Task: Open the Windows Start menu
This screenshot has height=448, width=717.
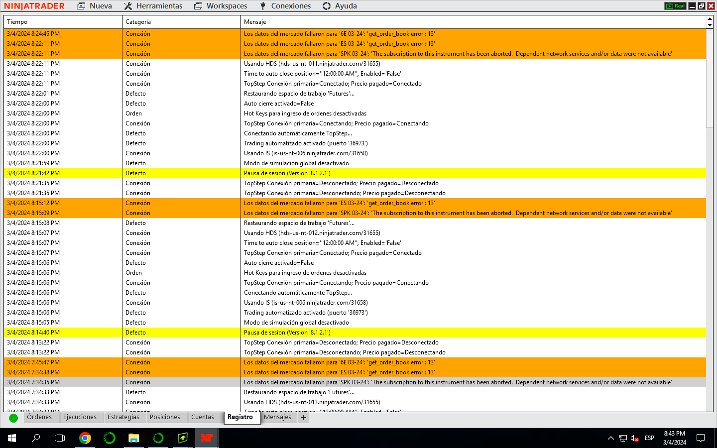Action: coord(12,438)
